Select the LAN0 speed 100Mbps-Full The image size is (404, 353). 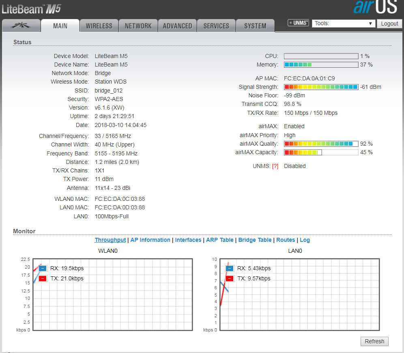coord(112,216)
